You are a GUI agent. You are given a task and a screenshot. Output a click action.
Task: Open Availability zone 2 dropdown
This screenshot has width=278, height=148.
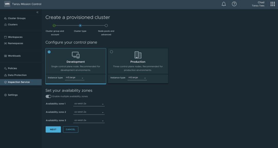[89, 112]
